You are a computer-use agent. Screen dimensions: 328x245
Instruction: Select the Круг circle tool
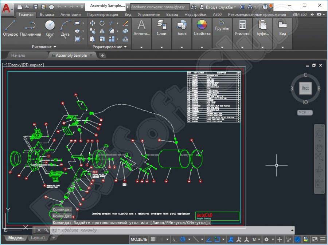tap(50, 28)
